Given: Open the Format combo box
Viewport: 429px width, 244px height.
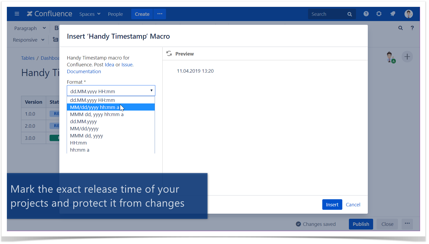Looking at the screenshot, I should click(x=111, y=91).
